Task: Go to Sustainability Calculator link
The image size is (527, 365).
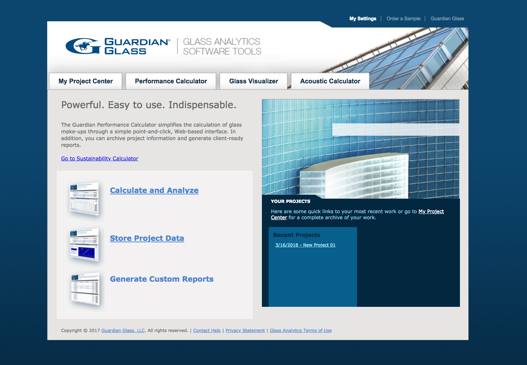Action: coord(100,159)
